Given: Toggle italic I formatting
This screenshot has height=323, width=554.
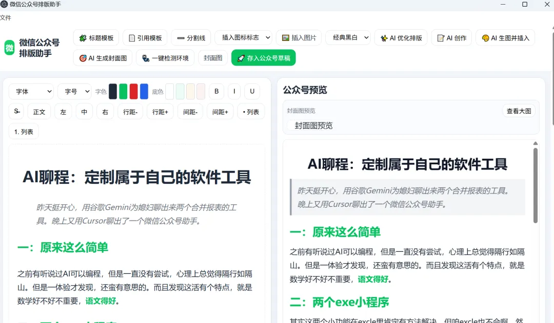Looking at the screenshot, I should (x=234, y=91).
